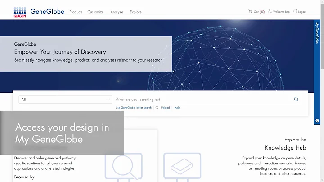Open the Products menu
The image size is (324, 182).
click(76, 12)
